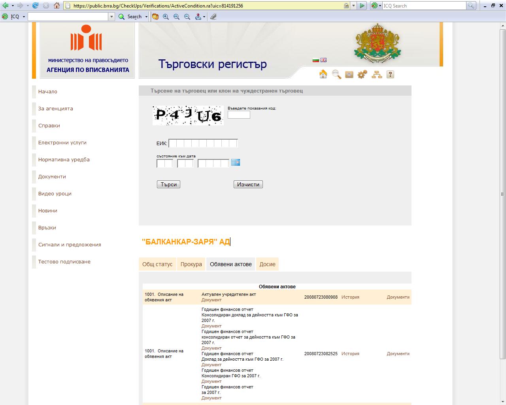Click the green Go arrow beside the address bar
Screen dimensions: 506x405
pyautogui.click(x=362, y=6)
